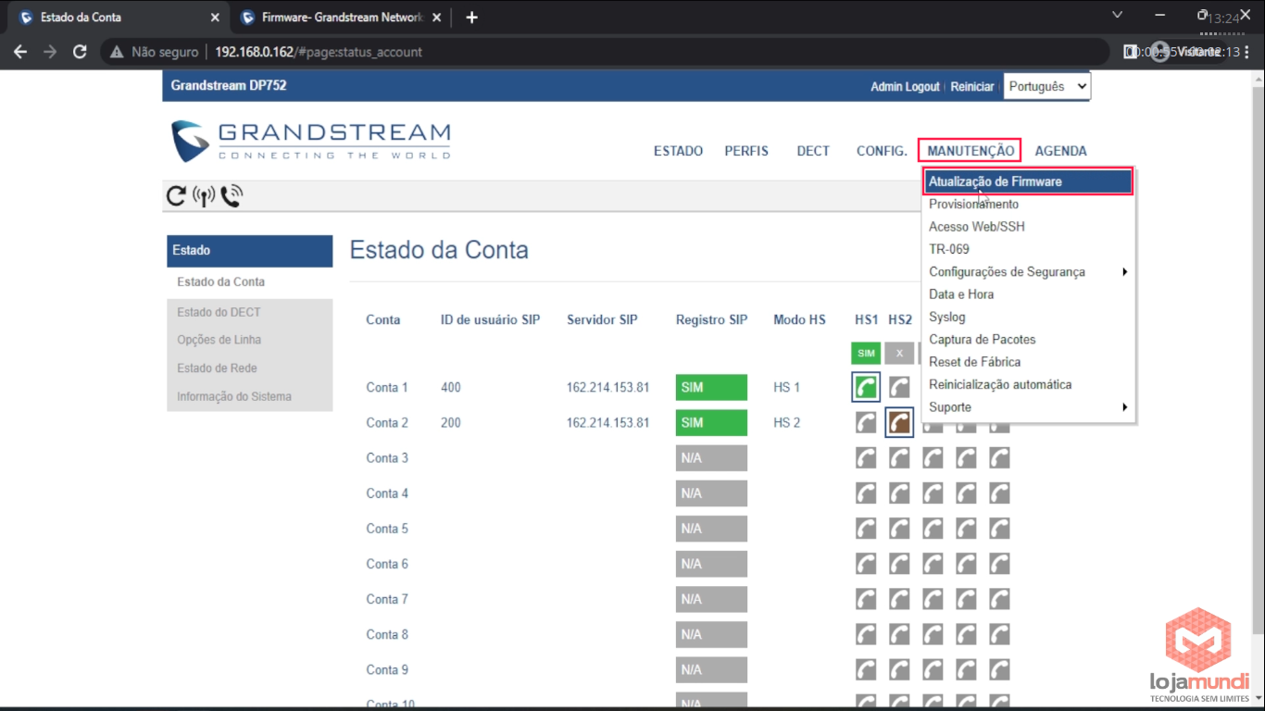Click the HS1 handset icon for Conta 6
1265x711 pixels.
[866, 563]
